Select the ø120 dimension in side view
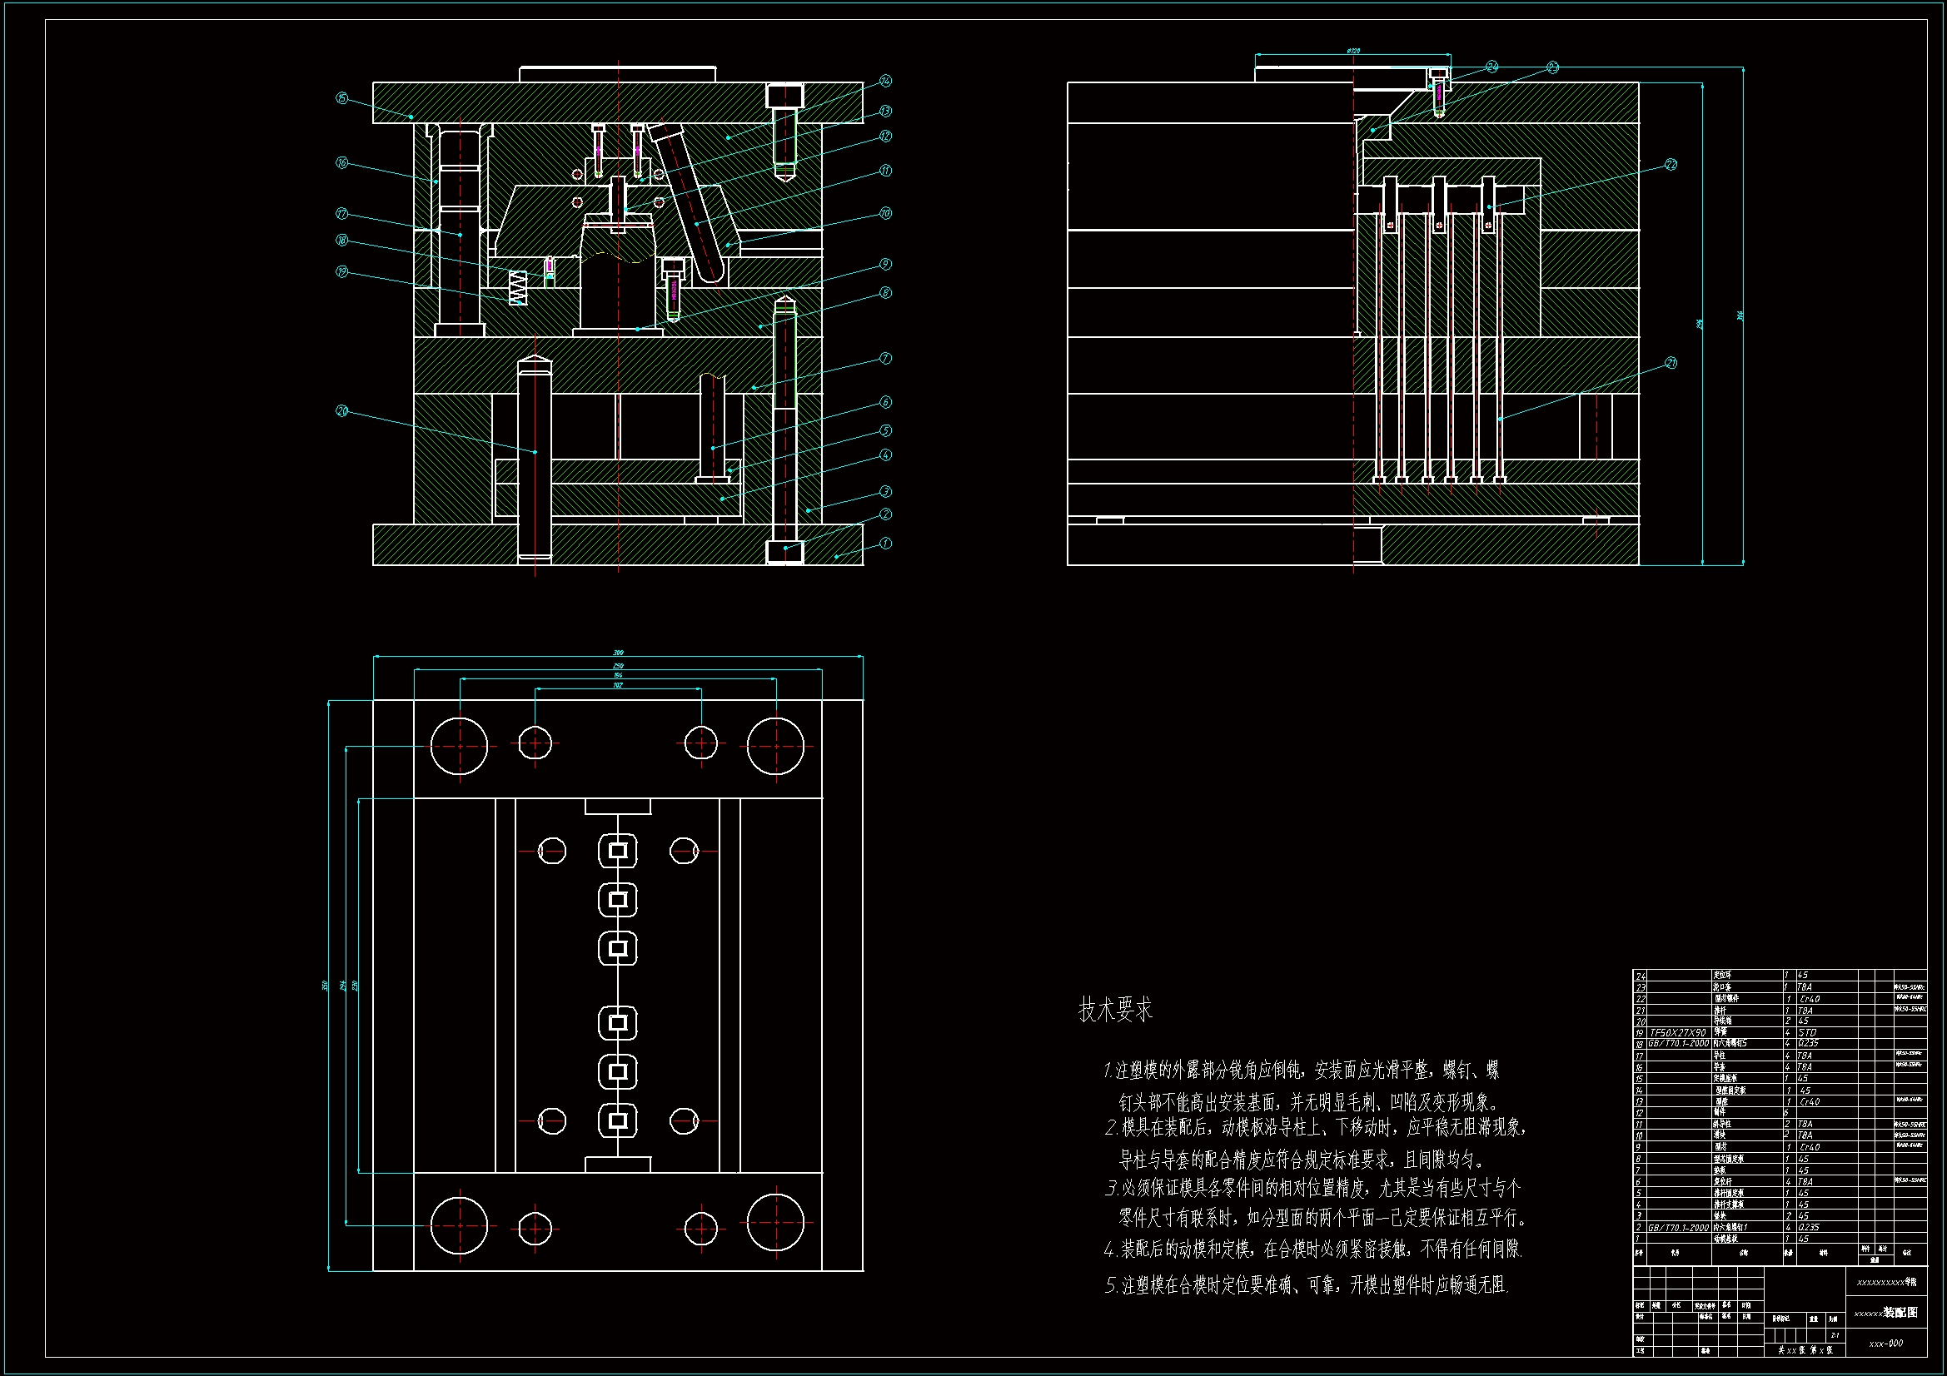The height and width of the screenshot is (1376, 1947). point(1353,51)
